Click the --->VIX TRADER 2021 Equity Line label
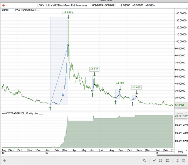 21,113
